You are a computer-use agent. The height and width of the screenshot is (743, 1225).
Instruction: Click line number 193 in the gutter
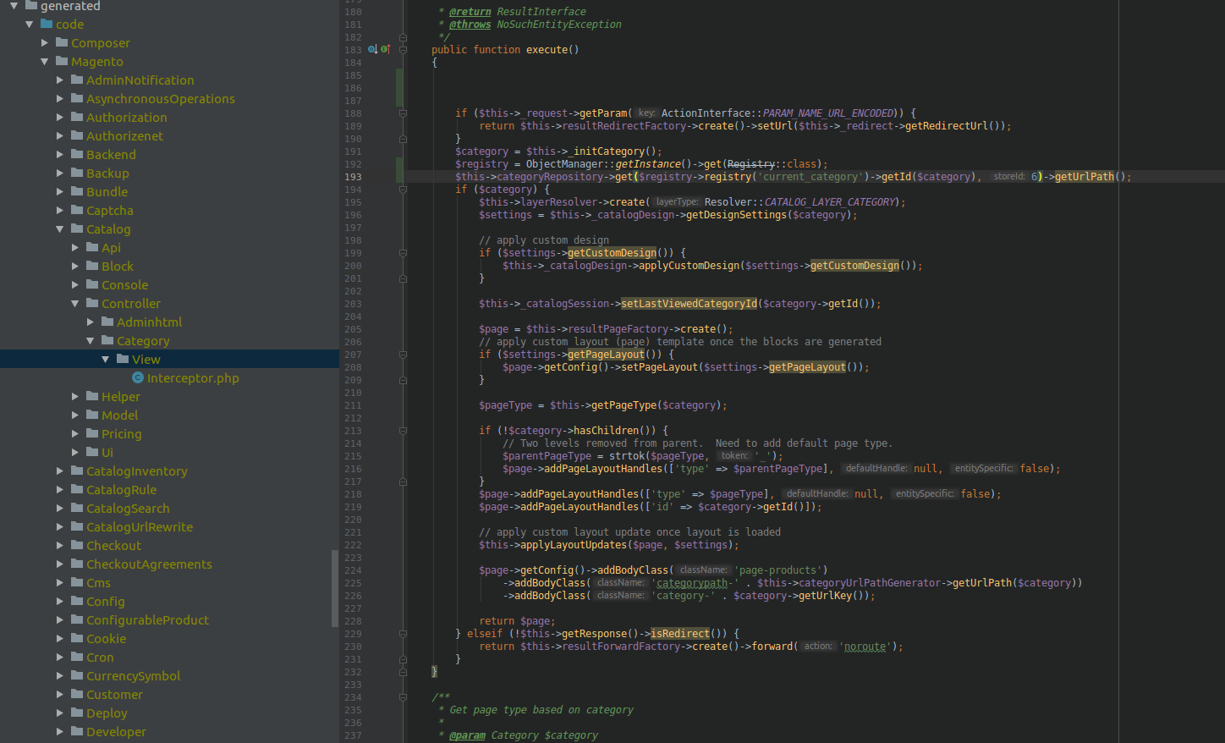[353, 177]
